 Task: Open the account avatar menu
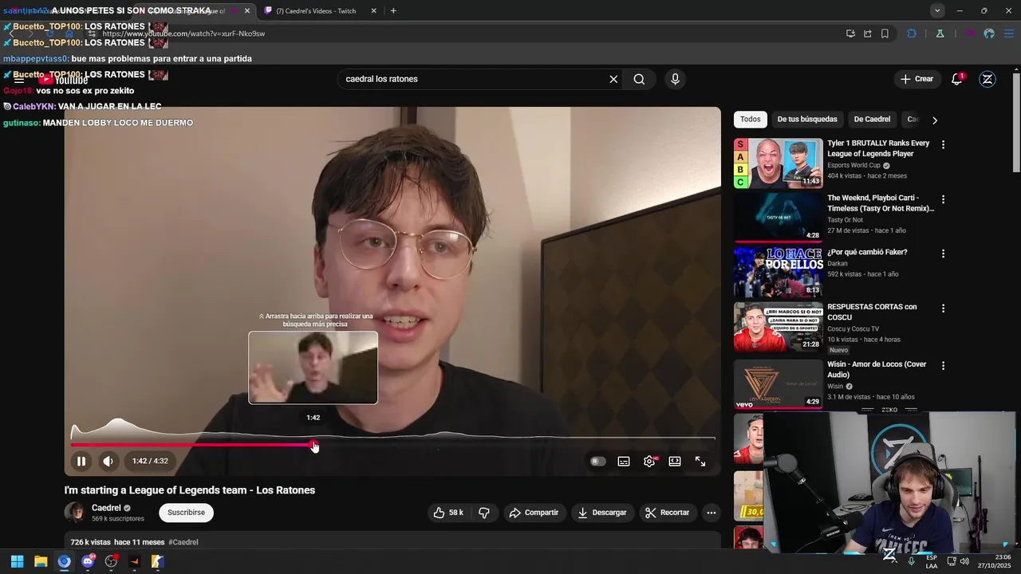pyautogui.click(x=987, y=79)
